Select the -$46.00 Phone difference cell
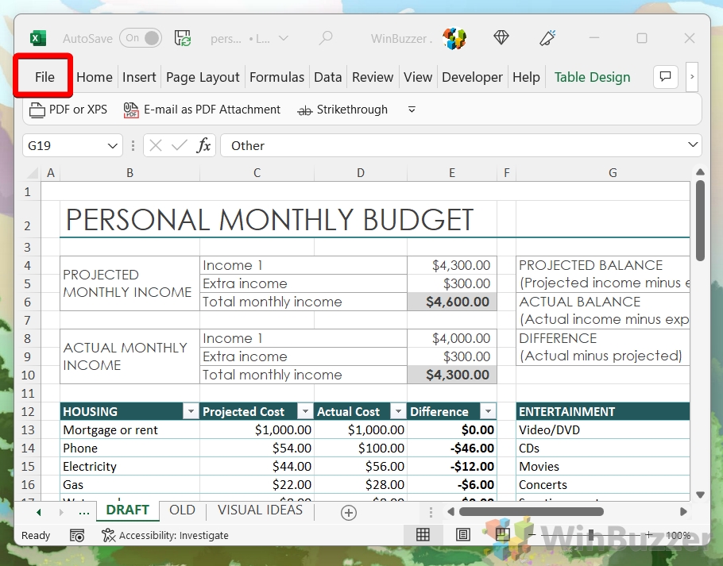 click(452, 448)
